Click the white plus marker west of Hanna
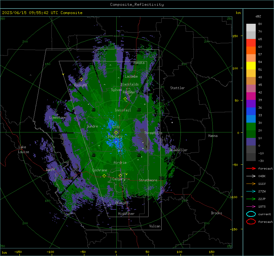The width and height of the screenshot is (274, 256). 172,122
